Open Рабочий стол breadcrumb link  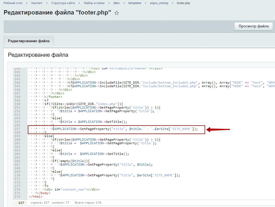13,3
